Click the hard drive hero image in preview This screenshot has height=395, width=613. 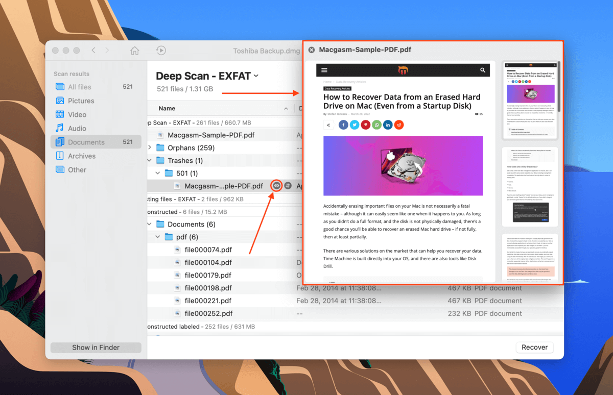[x=403, y=166]
